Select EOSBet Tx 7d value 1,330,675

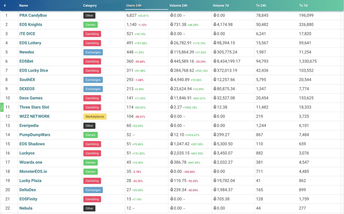point(308,61)
